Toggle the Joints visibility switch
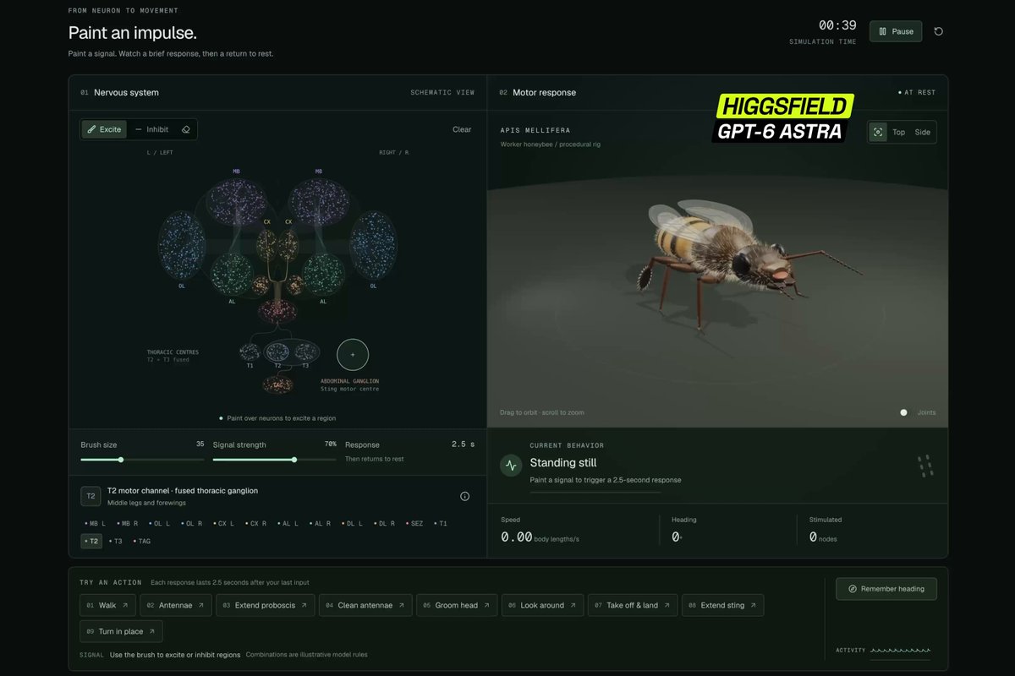Viewport: 1015px width, 676px height. click(x=903, y=412)
